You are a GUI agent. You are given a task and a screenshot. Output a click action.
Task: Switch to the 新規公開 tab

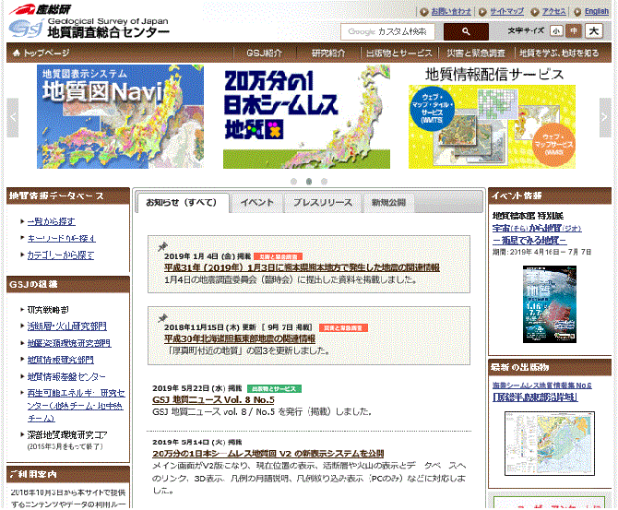click(388, 203)
